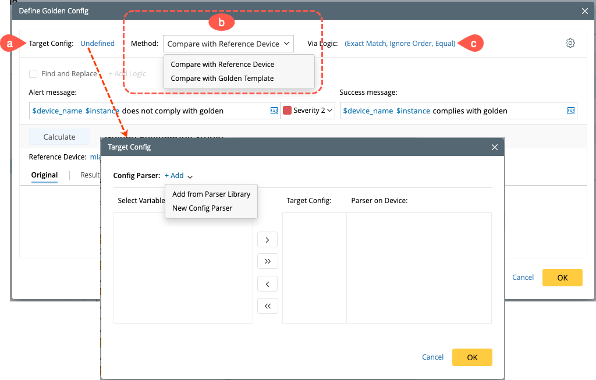
Task: Choose Compare with Golden Template option
Action: point(222,79)
